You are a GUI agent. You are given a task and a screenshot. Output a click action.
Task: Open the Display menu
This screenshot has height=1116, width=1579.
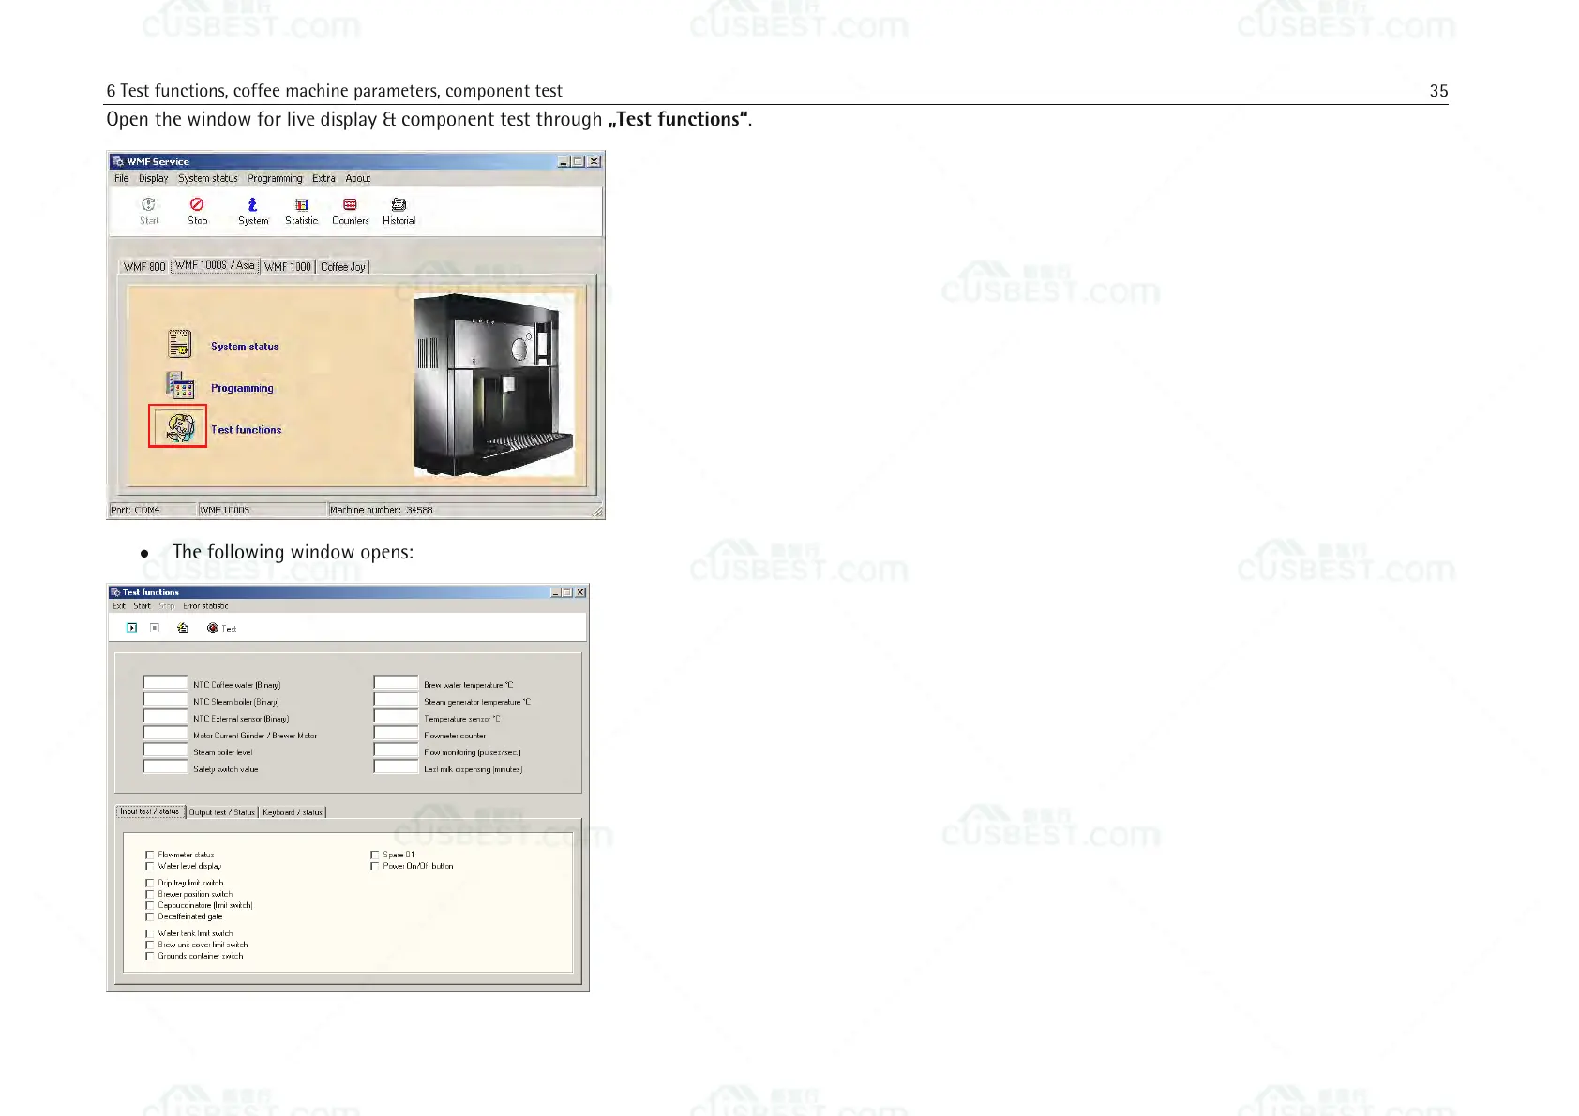click(154, 178)
